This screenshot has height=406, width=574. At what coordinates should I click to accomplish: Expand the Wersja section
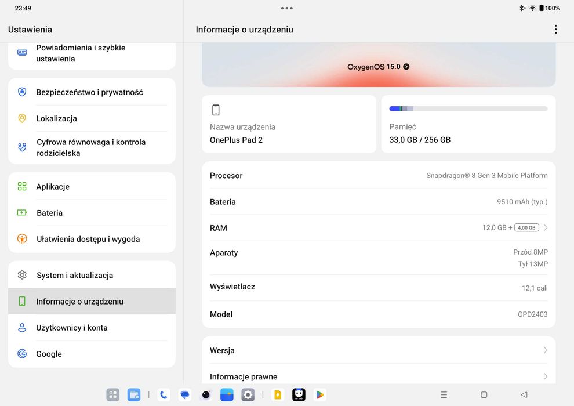point(379,350)
